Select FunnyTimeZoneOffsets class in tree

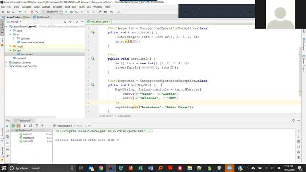coord(31,43)
